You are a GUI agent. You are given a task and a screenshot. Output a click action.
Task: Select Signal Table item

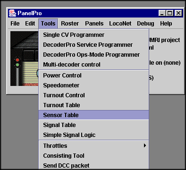click(94, 125)
